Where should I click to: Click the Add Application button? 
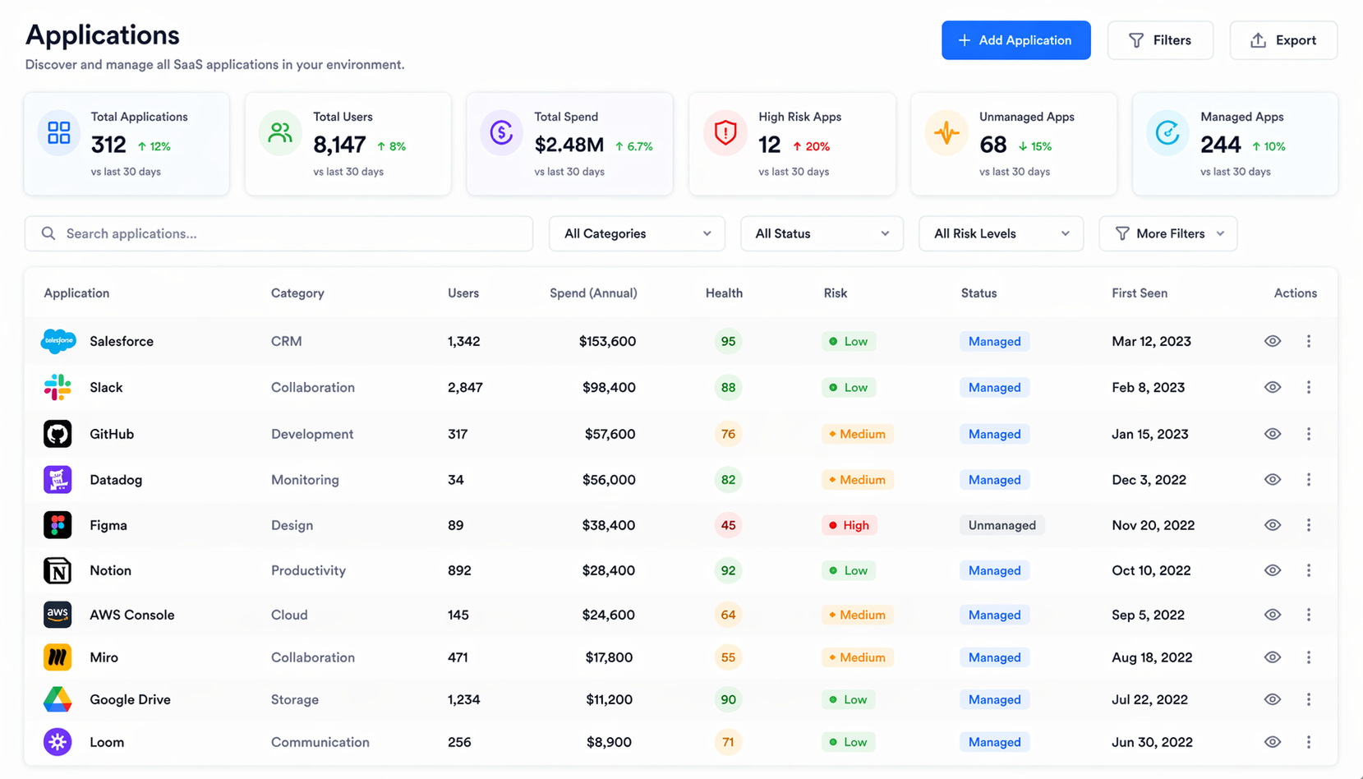point(1016,39)
